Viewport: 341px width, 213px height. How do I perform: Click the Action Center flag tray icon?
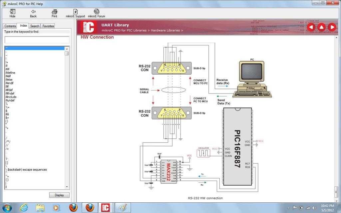295,208
